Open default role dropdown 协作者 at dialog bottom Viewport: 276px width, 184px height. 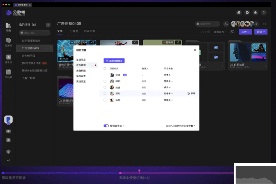(191, 126)
